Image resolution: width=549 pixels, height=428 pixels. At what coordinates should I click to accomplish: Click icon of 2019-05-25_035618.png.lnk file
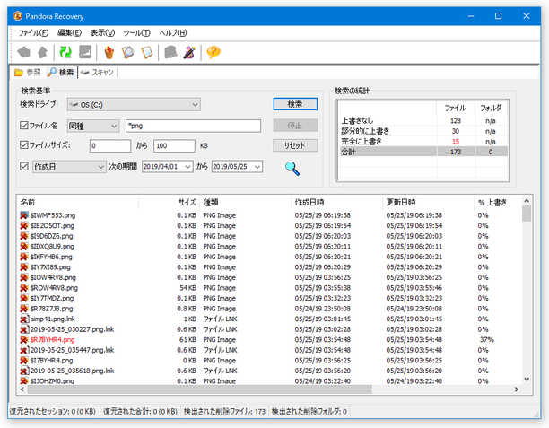tap(24, 371)
